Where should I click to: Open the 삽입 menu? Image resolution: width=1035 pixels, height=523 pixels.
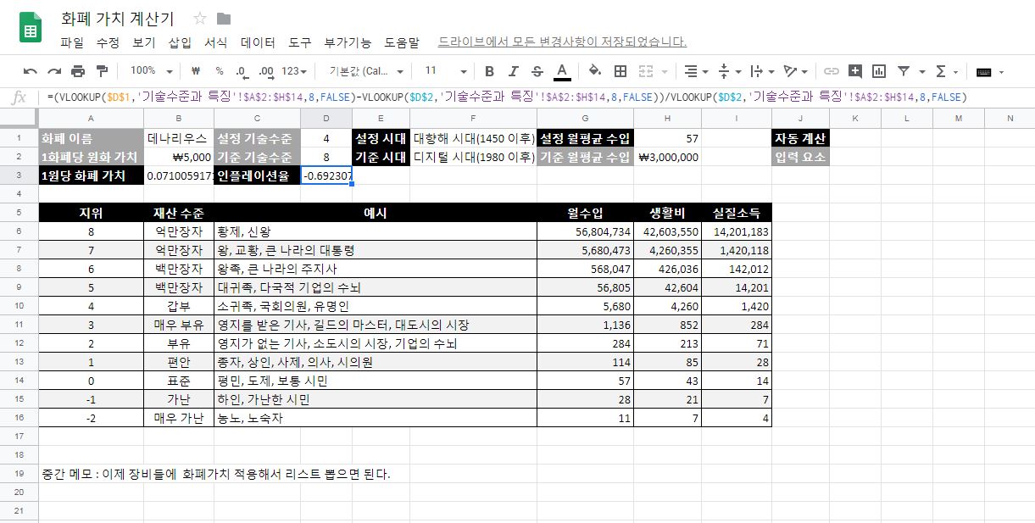click(180, 42)
